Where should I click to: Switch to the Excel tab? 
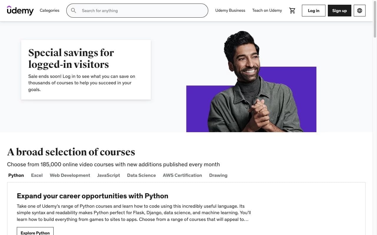point(37,175)
